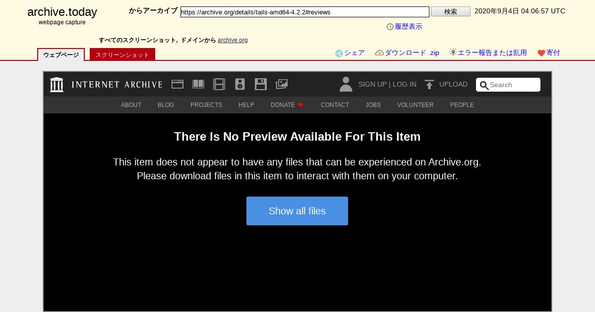The width and height of the screenshot is (595, 312).
Task: Click the エラー報告または乱用 link
Action: (x=492, y=53)
